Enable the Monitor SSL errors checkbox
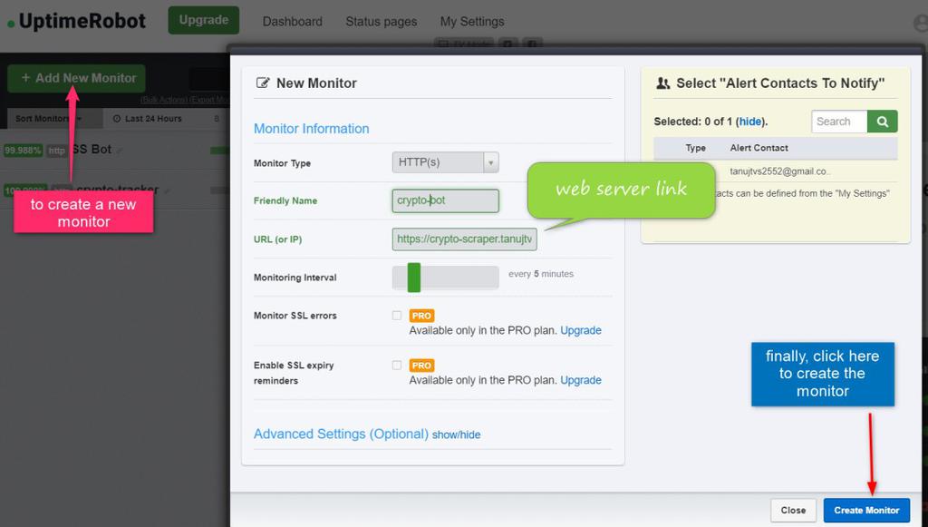 [x=397, y=316]
